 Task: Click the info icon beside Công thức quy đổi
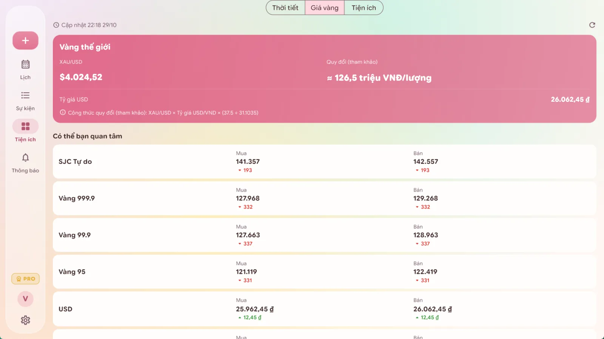63,112
